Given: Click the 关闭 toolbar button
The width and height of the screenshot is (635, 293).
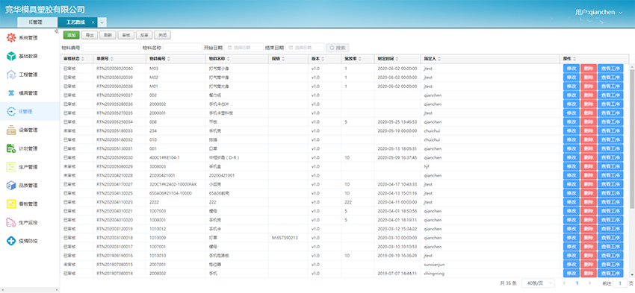Looking at the screenshot, I should (x=162, y=35).
